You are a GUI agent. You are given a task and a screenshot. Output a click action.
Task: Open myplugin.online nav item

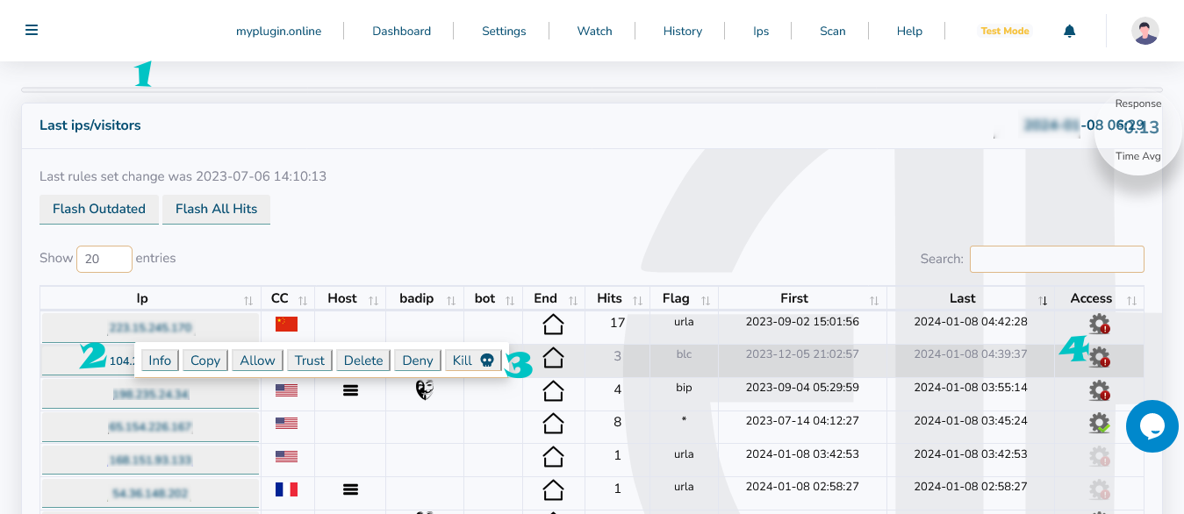(x=278, y=31)
